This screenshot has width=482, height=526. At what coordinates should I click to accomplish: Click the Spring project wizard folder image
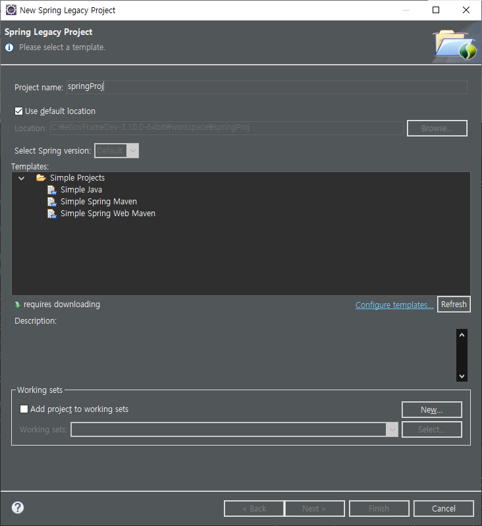coord(455,45)
